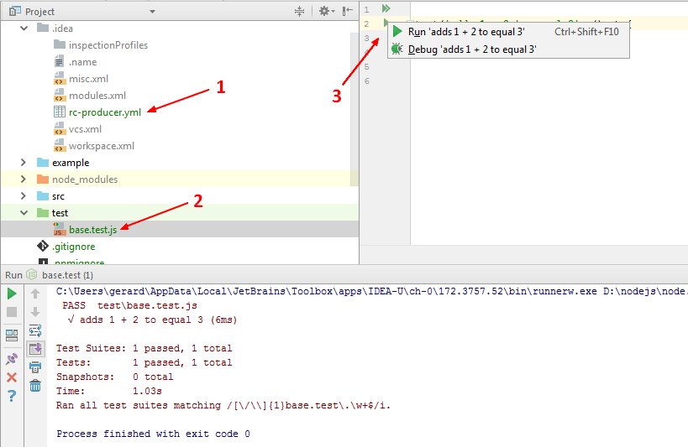Viewport: 688px width, 447px height.
Task: Hide the Project panel using hide icon
Action: (347, 11)
